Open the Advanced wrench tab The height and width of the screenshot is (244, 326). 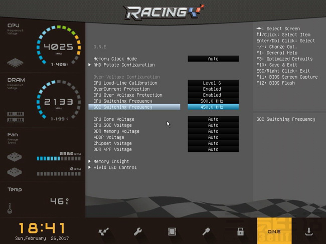pos(137,231)
